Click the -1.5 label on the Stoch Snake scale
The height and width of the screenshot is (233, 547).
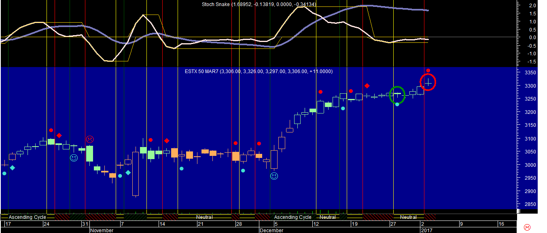[531, 61]
